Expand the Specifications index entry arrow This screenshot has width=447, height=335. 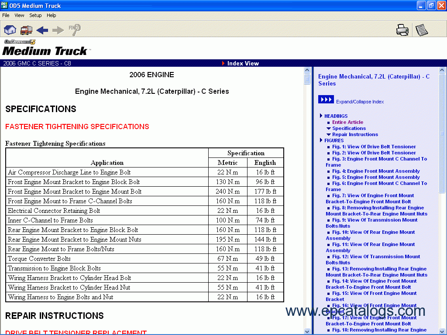(329, 128)
